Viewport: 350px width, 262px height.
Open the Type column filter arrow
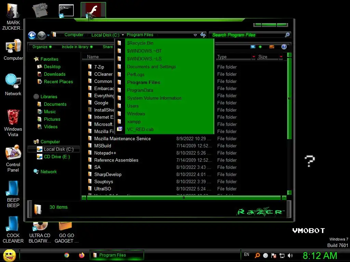click(x=254, y=57)
